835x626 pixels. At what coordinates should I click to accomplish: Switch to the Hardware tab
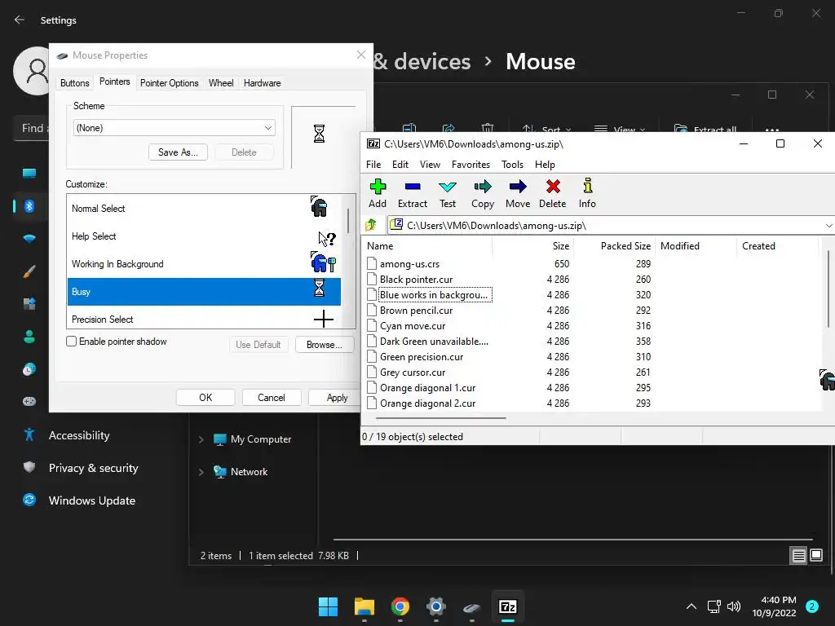pos(262,83)
